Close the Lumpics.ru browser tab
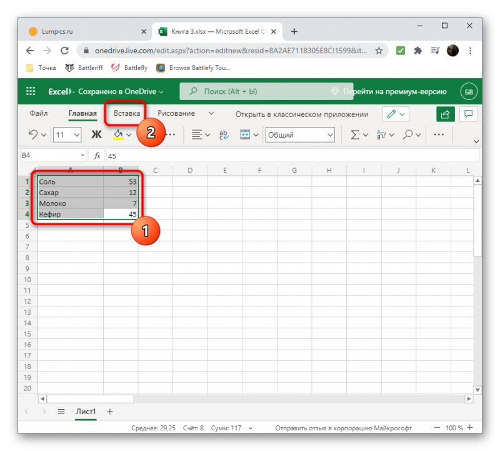The width and height of the screenshot is (500, 451). [144, 31]
